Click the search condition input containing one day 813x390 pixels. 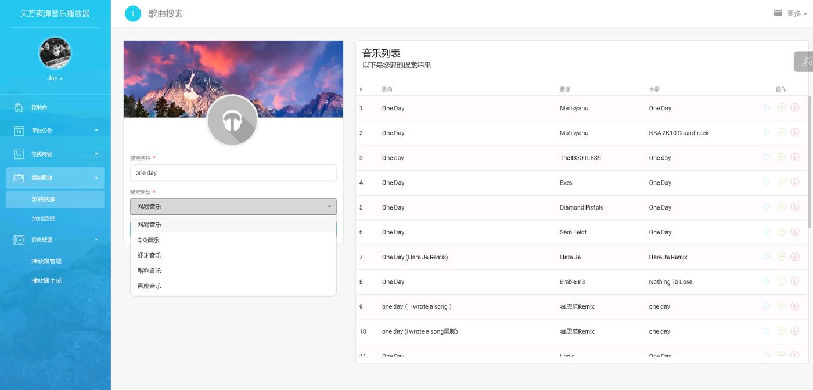pos(233,172)
